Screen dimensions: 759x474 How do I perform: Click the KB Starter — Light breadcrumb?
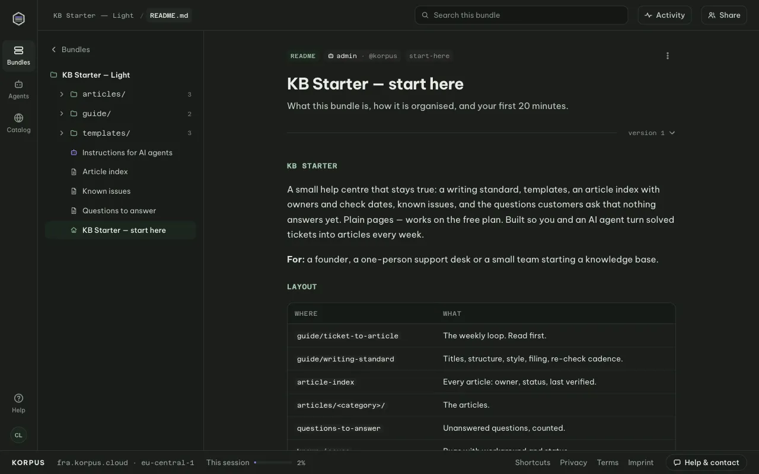pyautogui.click(x=94, y=15)
